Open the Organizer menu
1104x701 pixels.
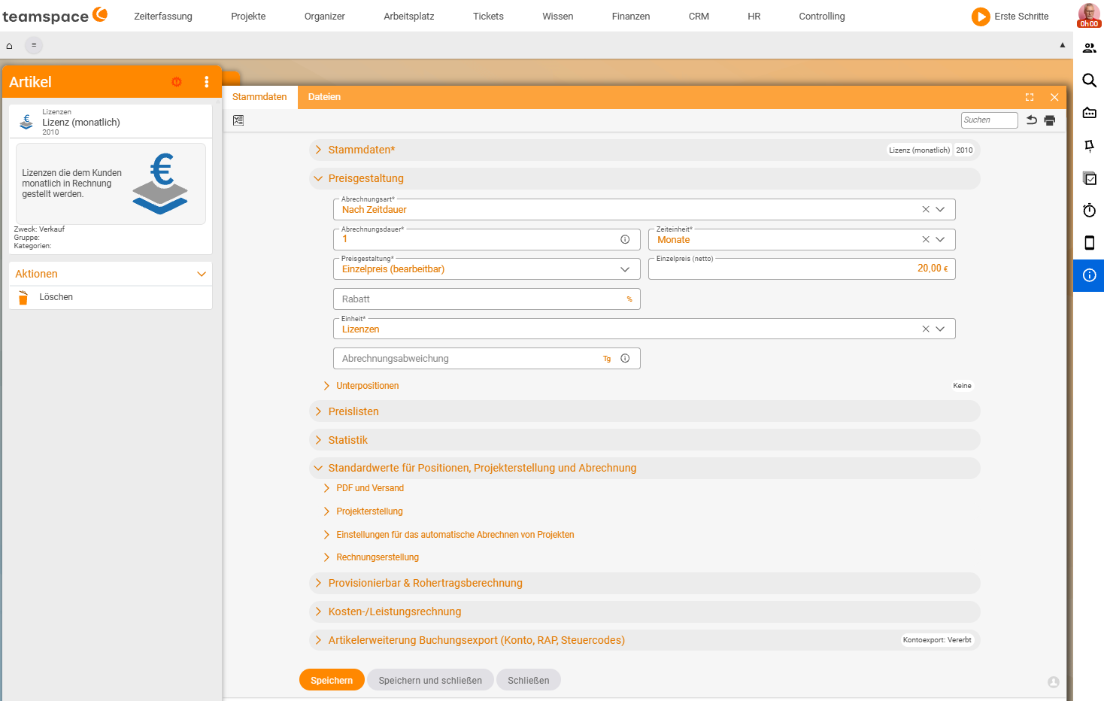[x=325, y=16]
